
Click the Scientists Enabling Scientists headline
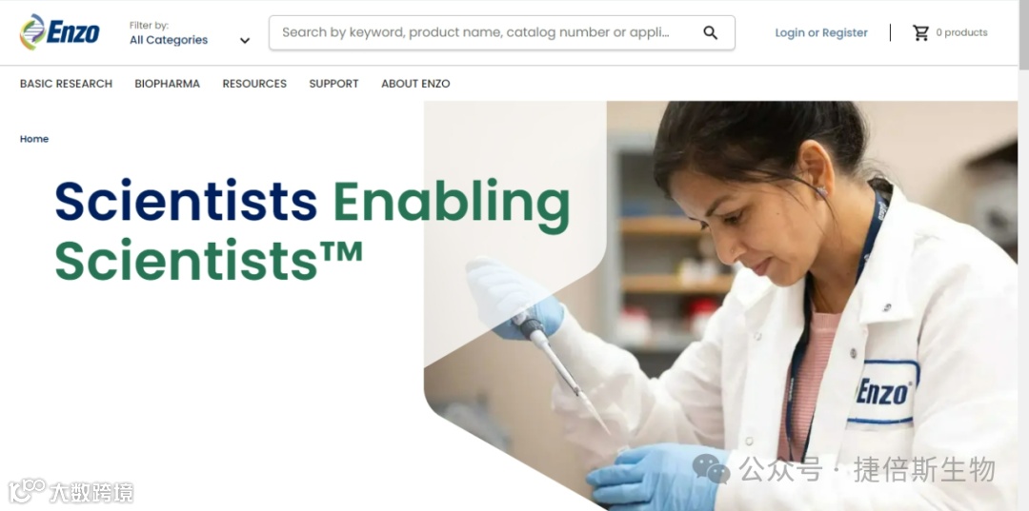pos(313,230)
